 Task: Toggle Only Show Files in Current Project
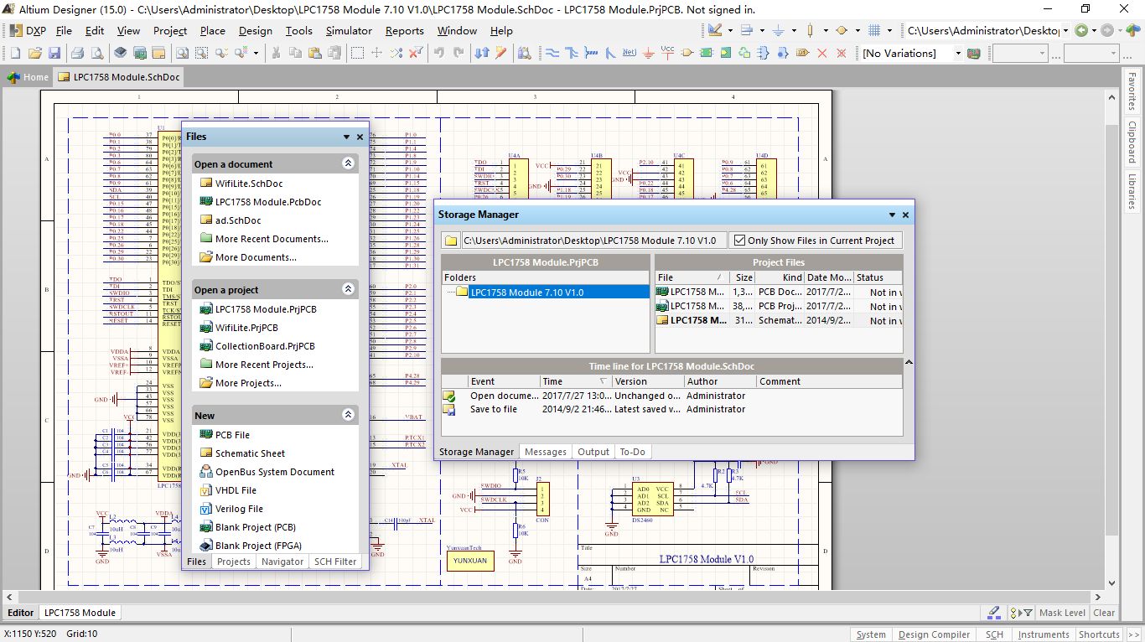coord(739,241)
